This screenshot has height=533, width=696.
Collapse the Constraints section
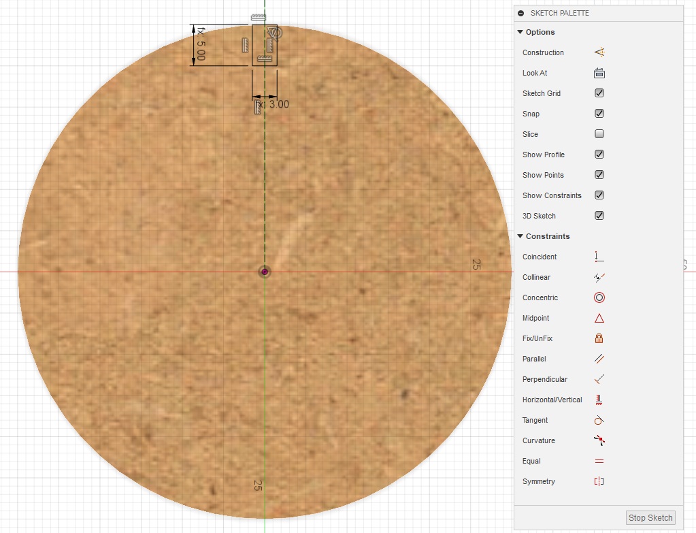(520, 236)
